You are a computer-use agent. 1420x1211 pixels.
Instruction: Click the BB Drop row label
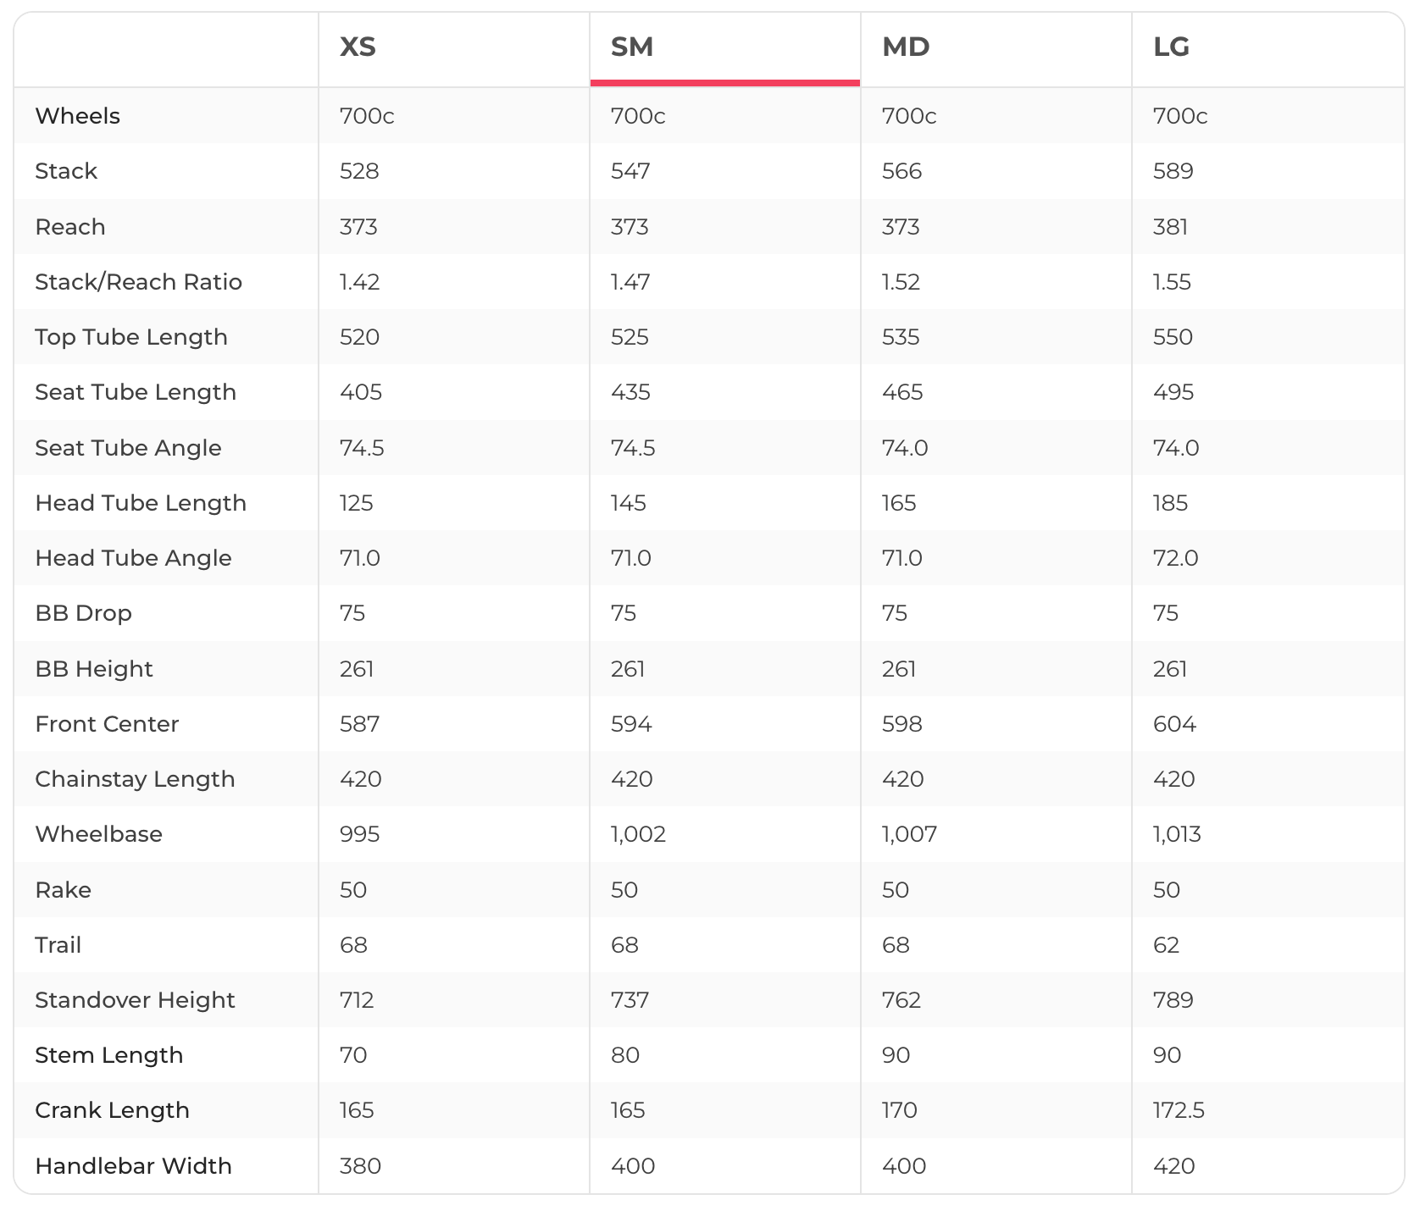pos(83,613)
